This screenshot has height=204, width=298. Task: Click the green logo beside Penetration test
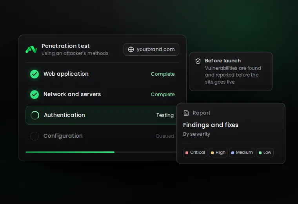coord(31,49)
